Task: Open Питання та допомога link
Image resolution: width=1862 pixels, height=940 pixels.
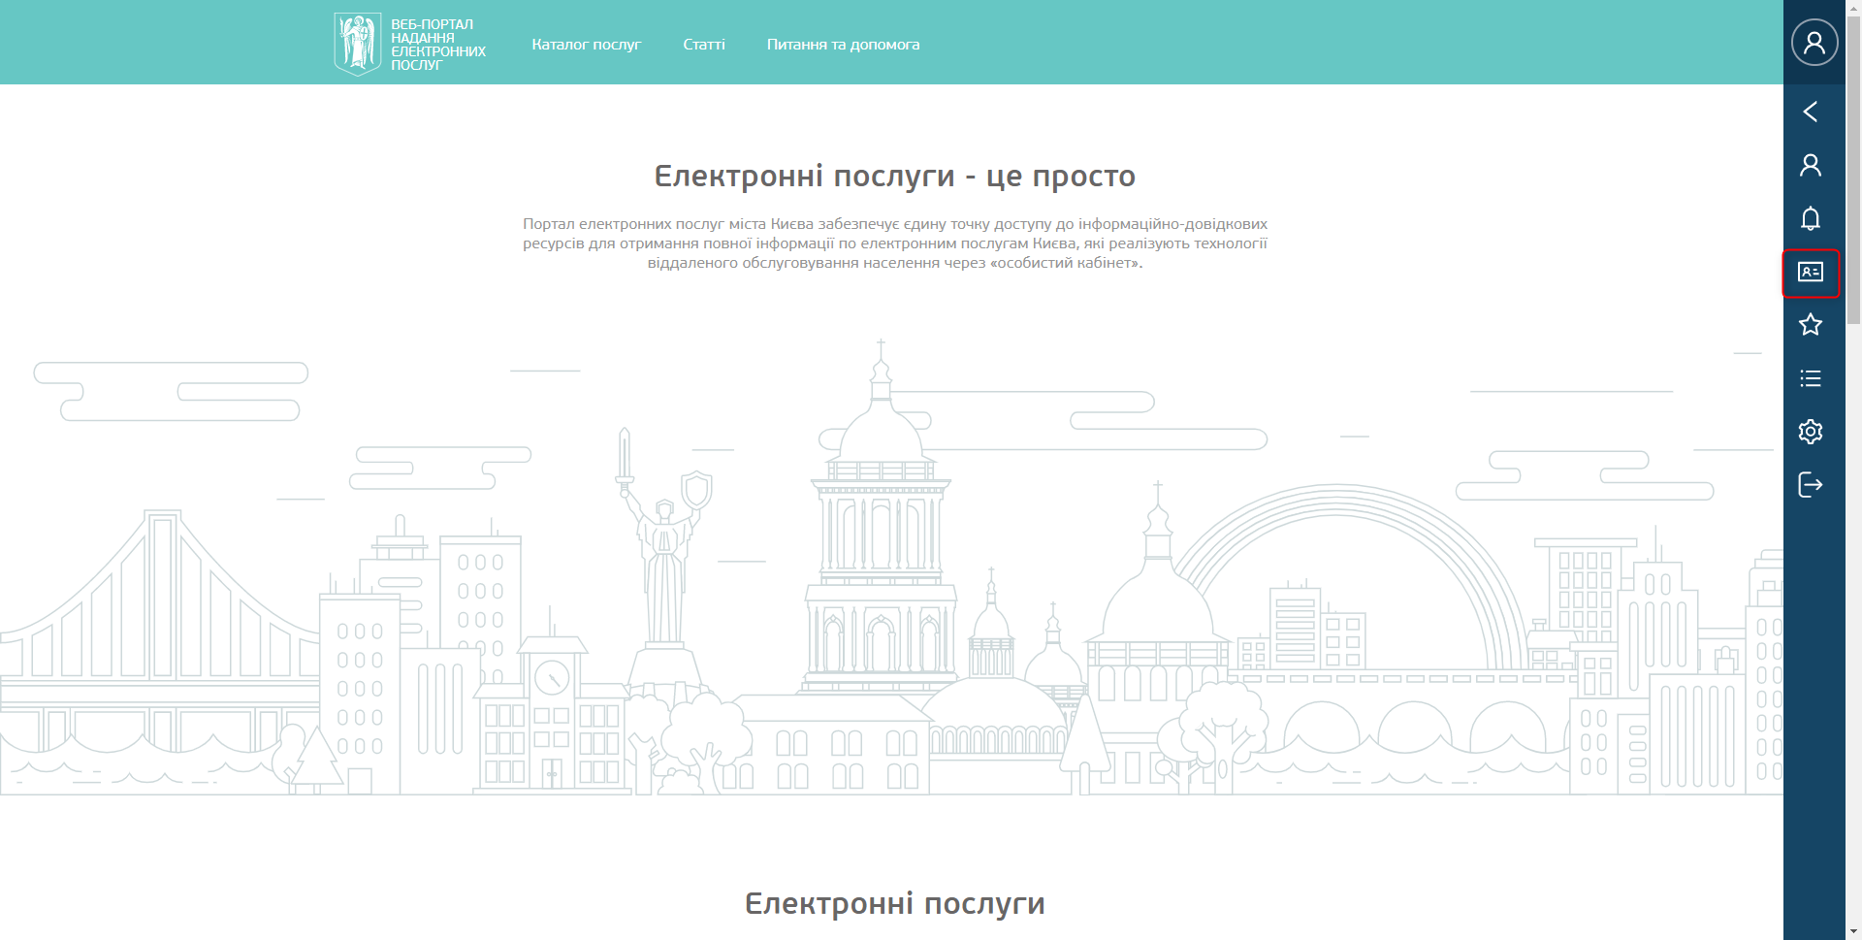Action: [x=843, y=45]
